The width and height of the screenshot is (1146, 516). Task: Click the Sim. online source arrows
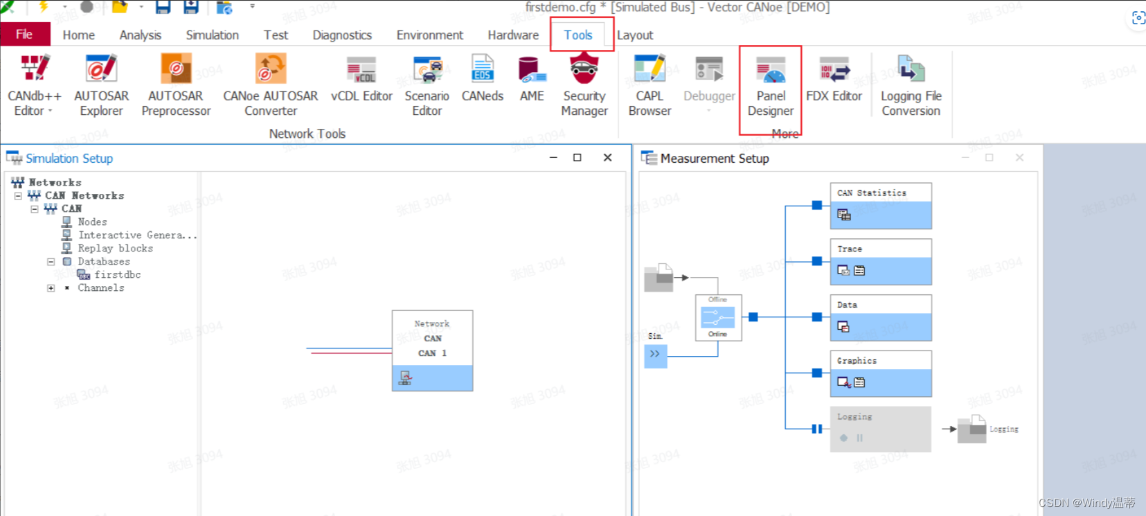pyautogui.click(x=655, y=355)
